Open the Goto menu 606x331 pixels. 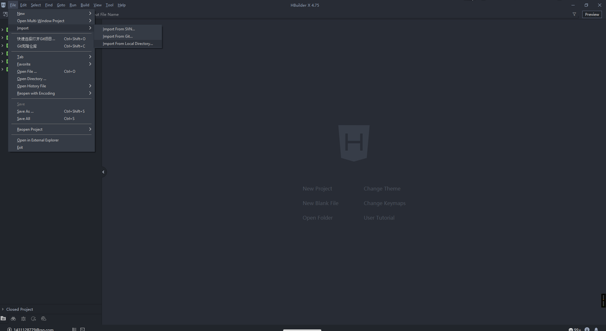point(61,5)
